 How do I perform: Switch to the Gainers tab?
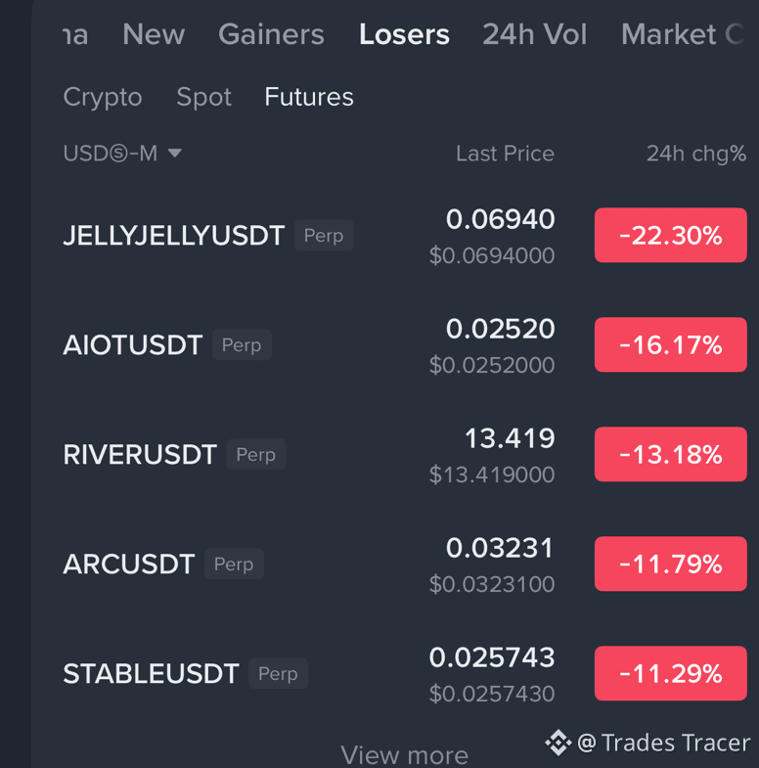pos(271,34)
